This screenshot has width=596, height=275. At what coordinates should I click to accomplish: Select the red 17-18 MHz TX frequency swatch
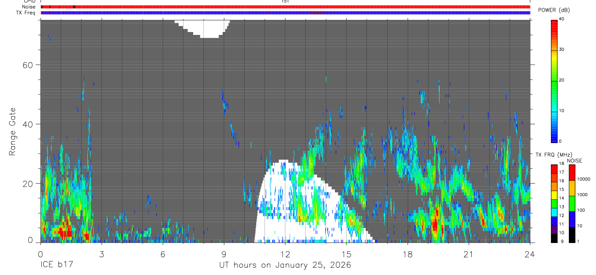(554, 169)
